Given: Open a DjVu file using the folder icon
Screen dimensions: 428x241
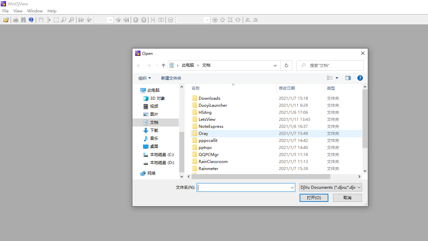Looking at the screenshot, I should [6, 20].
